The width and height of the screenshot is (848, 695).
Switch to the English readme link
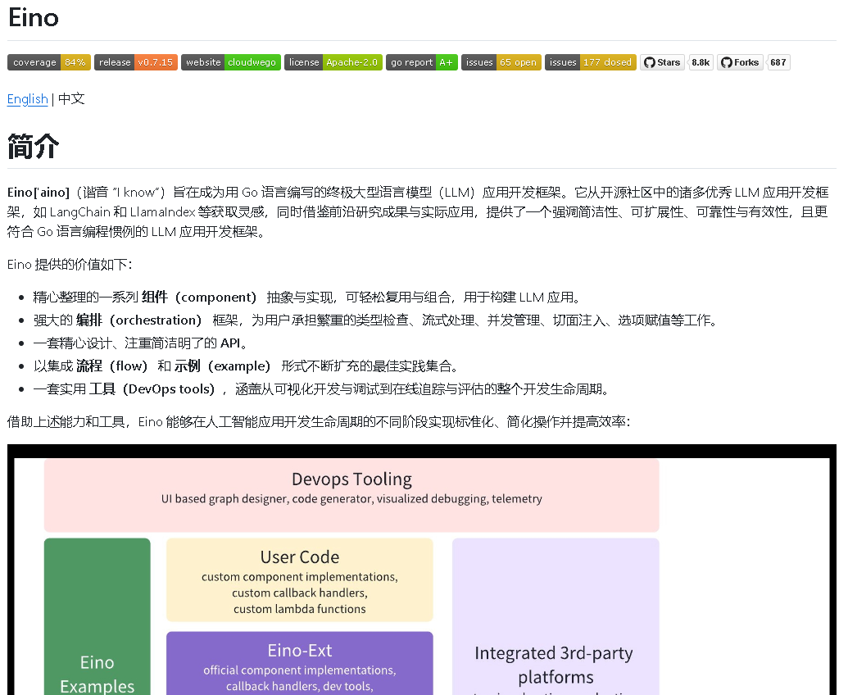(x=28, y=99)
